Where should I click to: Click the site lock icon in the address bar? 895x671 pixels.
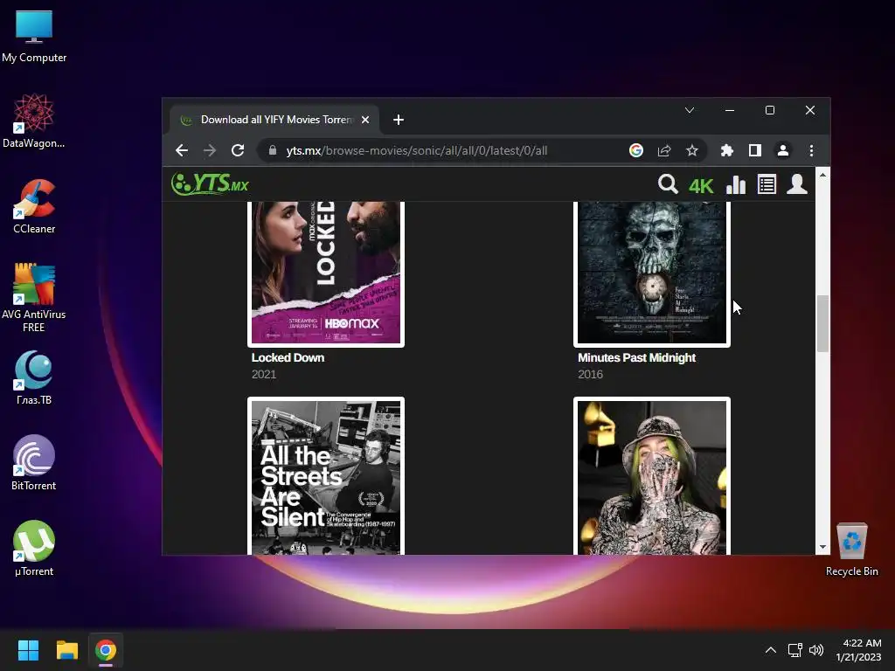click(x=273, y=150)
